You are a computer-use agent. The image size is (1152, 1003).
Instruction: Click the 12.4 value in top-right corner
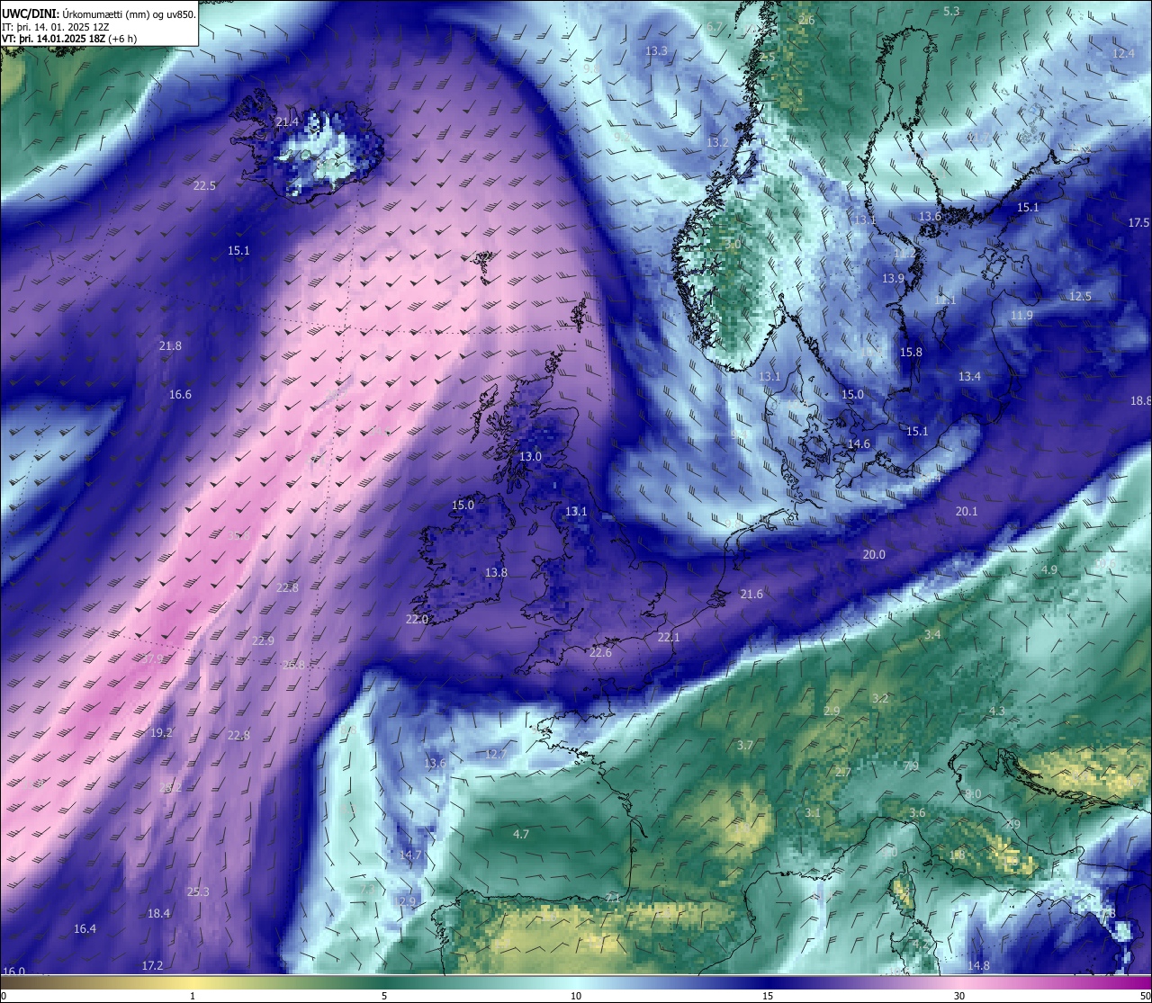(x=1123, y=53)
